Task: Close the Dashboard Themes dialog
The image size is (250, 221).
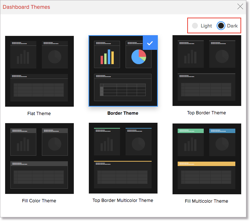Action: [x=240, y=7]
